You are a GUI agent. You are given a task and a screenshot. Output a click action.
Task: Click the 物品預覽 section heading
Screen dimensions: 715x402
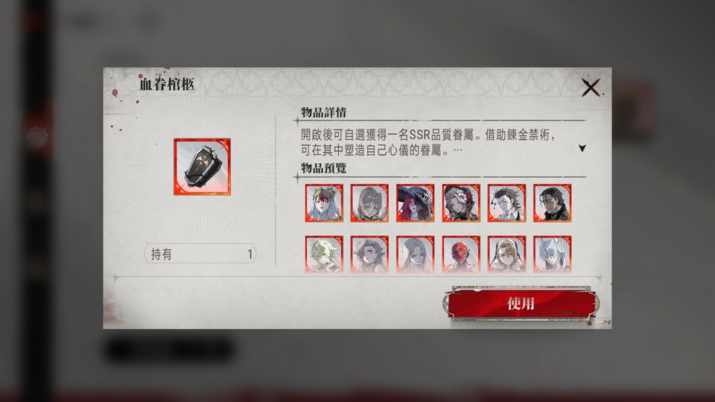tap(324, 168)
